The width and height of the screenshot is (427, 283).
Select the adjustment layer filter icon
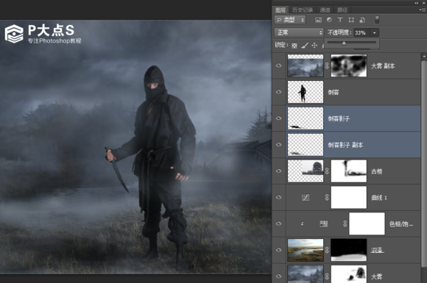tap(329, 20)
